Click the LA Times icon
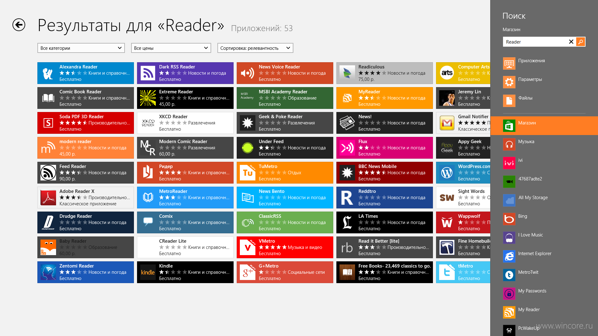 [x=347, y=222]
